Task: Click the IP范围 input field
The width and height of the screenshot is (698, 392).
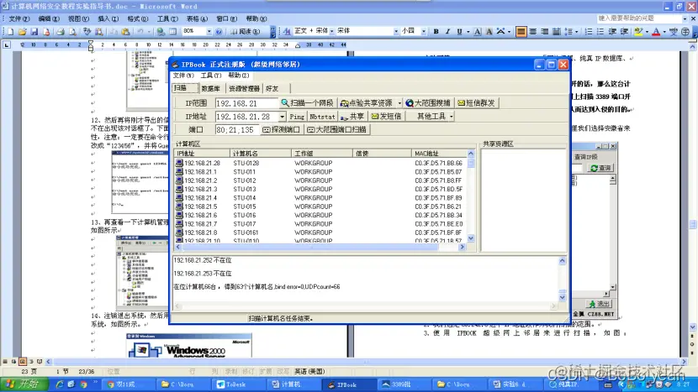Action: pyautogui.click(x=246, y=103)
